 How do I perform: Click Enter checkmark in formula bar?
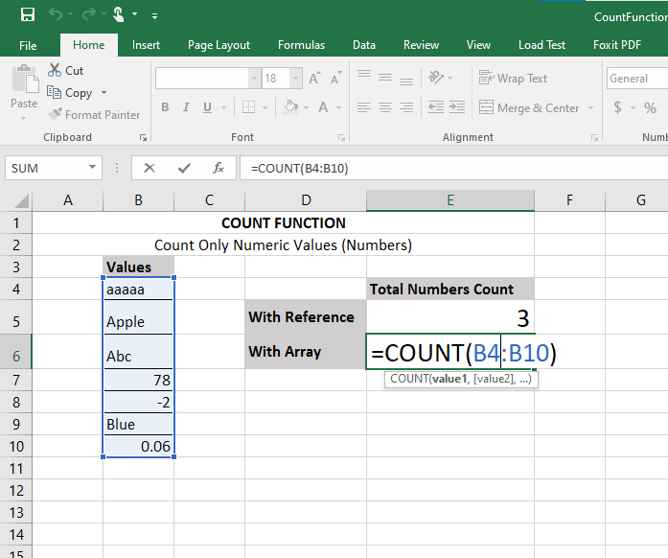tap(184, 168)
